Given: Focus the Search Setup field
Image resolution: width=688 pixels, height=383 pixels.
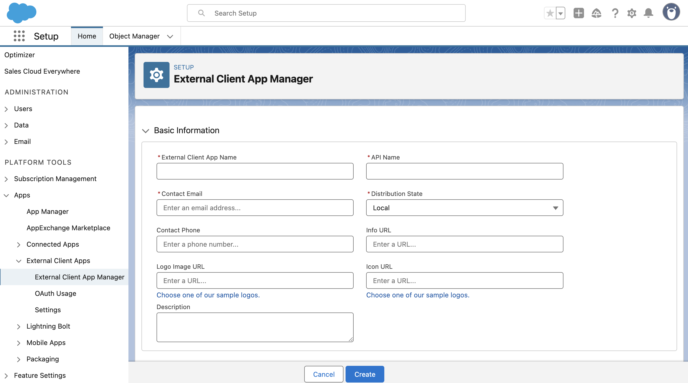Looking at the screenshot, I should [x=326, y=13].
